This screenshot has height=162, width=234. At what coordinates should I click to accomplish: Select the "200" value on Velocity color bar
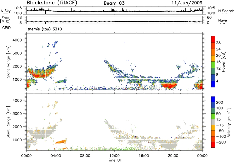point(220,102)
